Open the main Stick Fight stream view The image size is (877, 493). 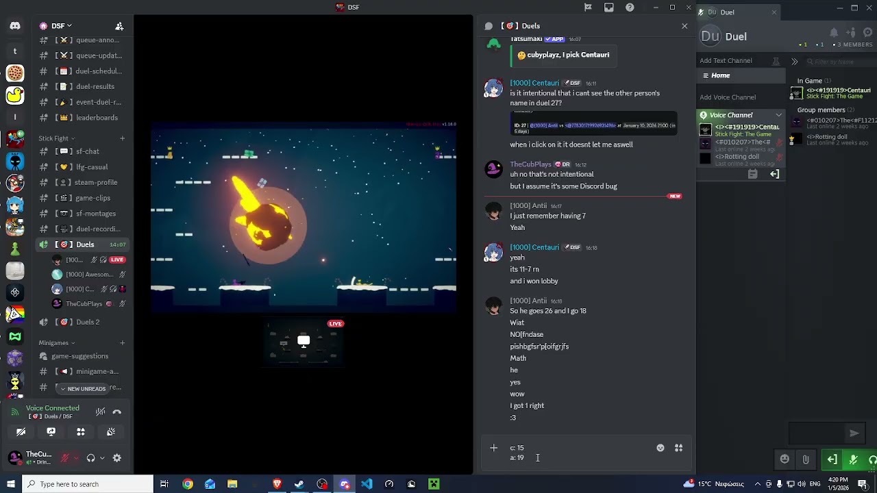pos(304,218)
